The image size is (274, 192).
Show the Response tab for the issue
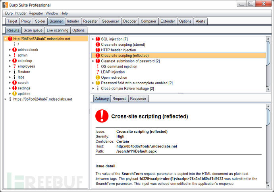pyautogui.click(x=138, y=99)
